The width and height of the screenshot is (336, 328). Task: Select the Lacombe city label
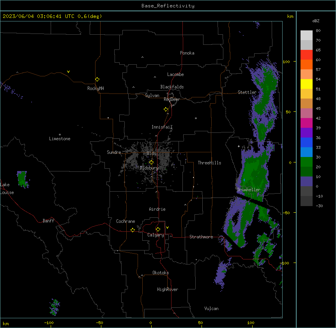(175, 74)
